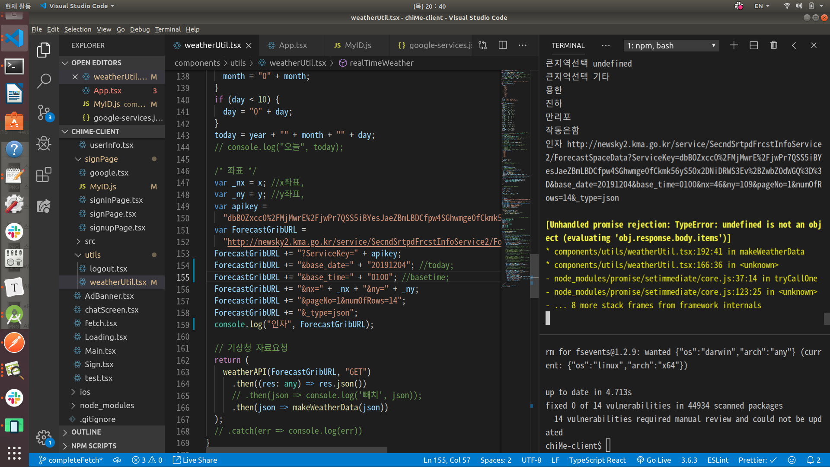Image resolution: width=830 pixels, height=467 pixels.
Task: Open the Manage gear icon
Action: [44, 438]
